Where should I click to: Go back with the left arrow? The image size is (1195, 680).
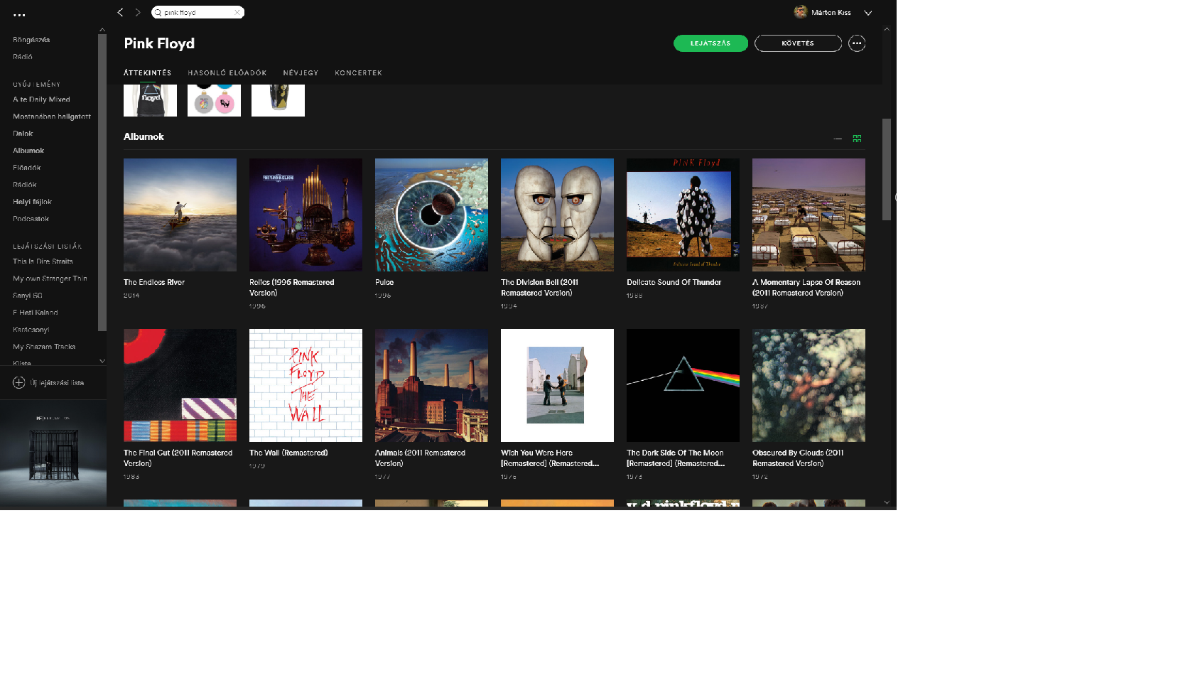click(x=120, y=12)
